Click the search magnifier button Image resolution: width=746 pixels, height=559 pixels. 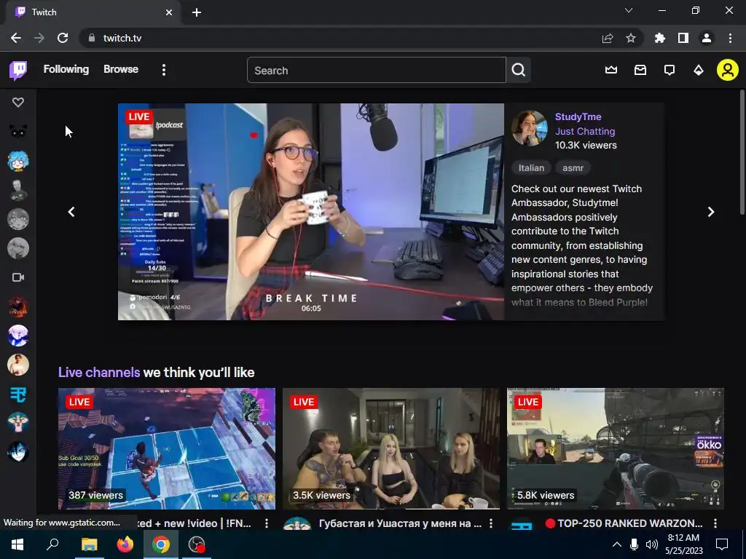tap(519, 70)
